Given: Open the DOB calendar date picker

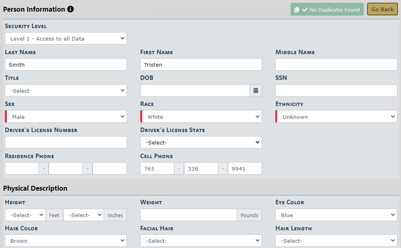Looking at the screenshot, I should 256,91.
